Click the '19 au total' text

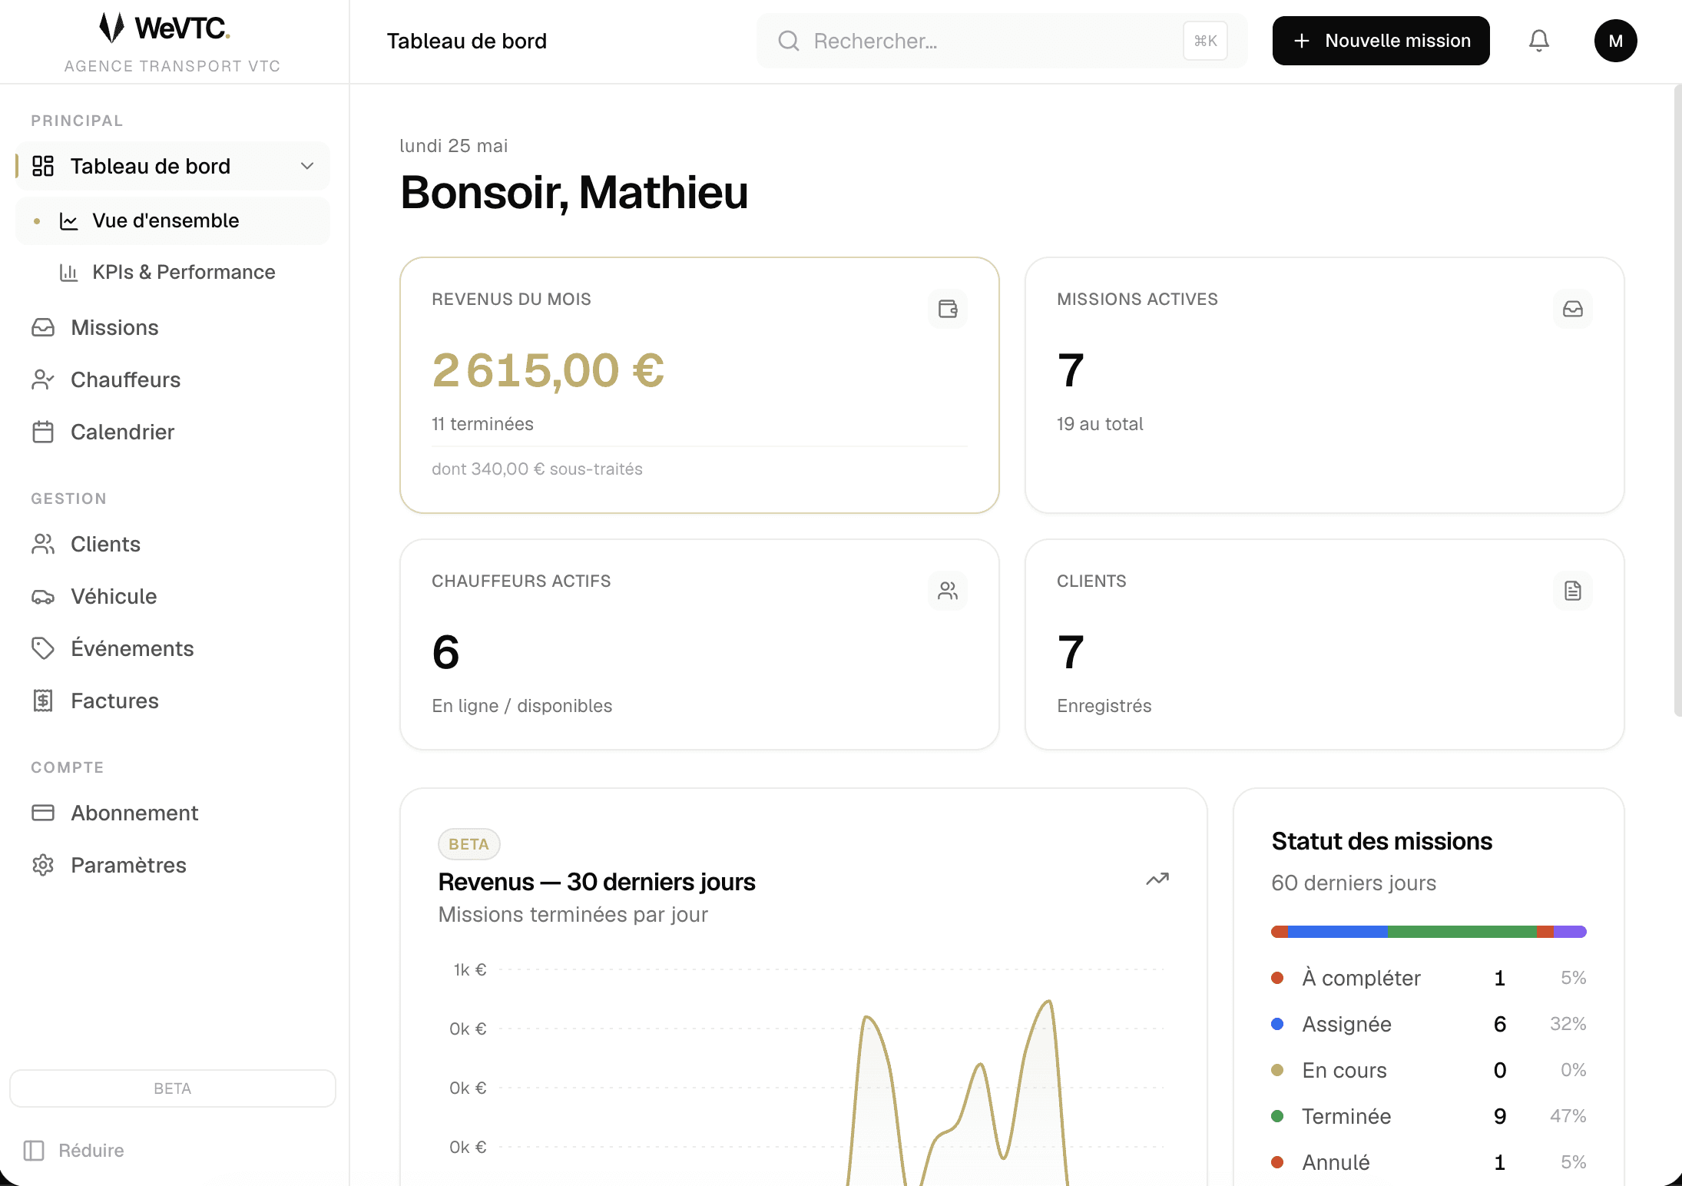(1100, 424)
